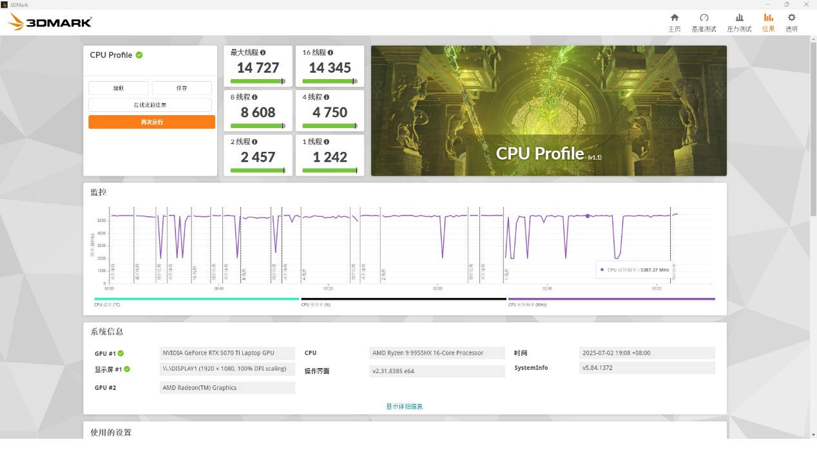Click the scrollbar down arrow
The height and width of the screenshot is (471, 817).
[813, 435]
